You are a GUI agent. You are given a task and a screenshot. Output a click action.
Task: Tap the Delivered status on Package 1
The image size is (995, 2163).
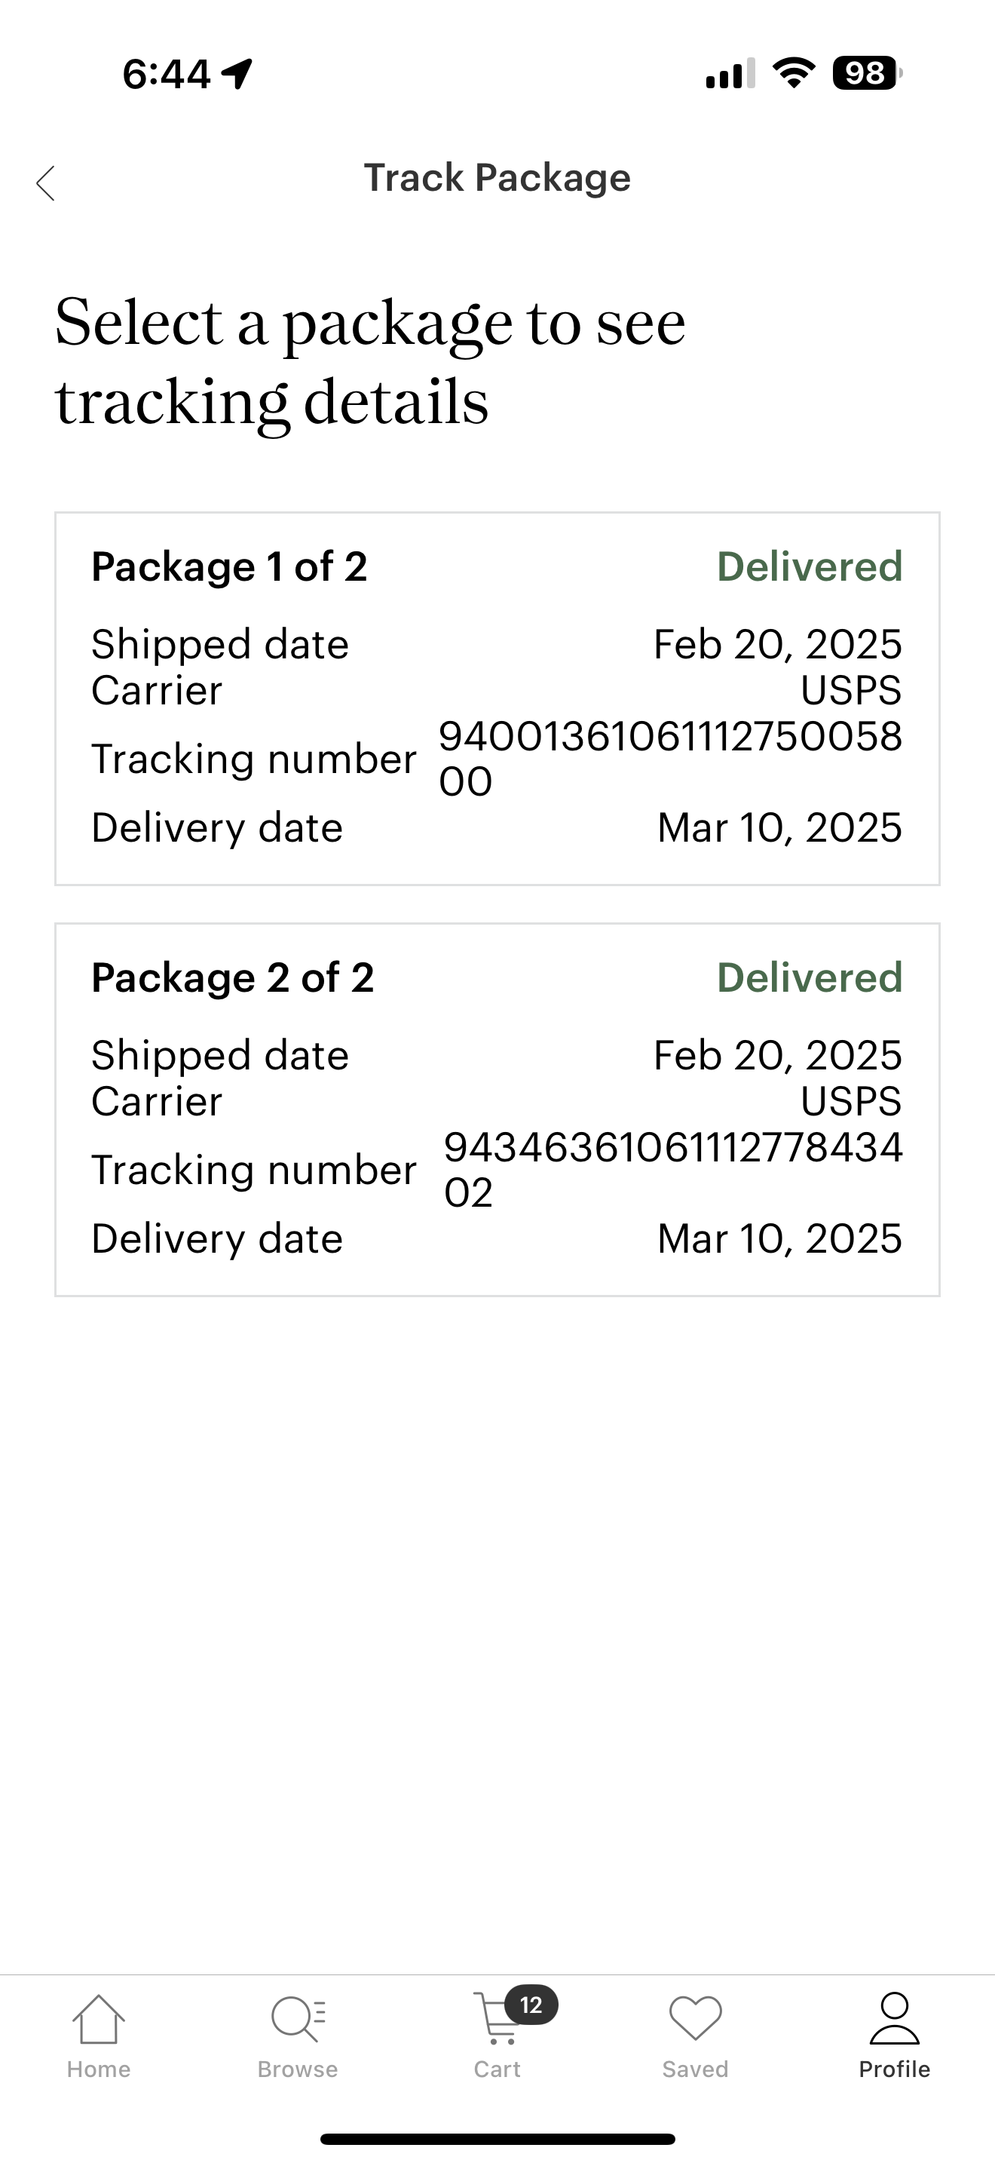coord(810,567)
